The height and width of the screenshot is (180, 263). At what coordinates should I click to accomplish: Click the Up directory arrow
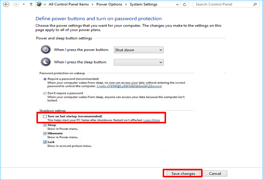click(x=31, y=4)
